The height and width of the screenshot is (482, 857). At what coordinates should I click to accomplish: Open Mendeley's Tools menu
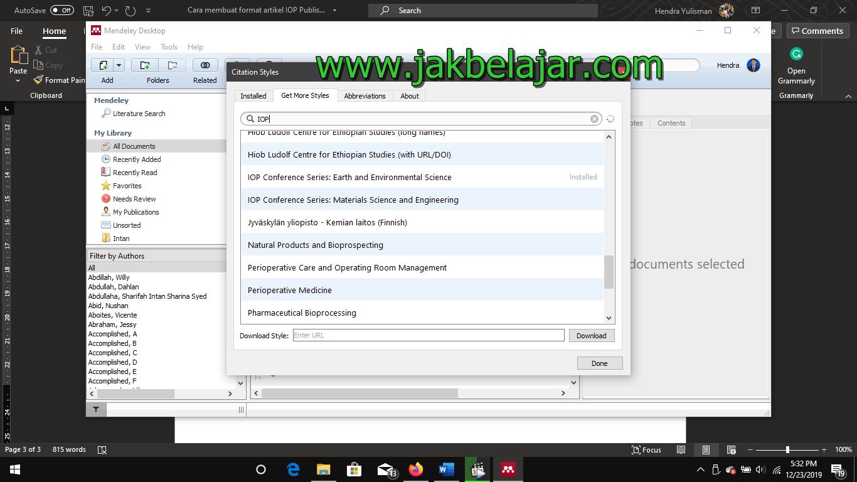169,47
